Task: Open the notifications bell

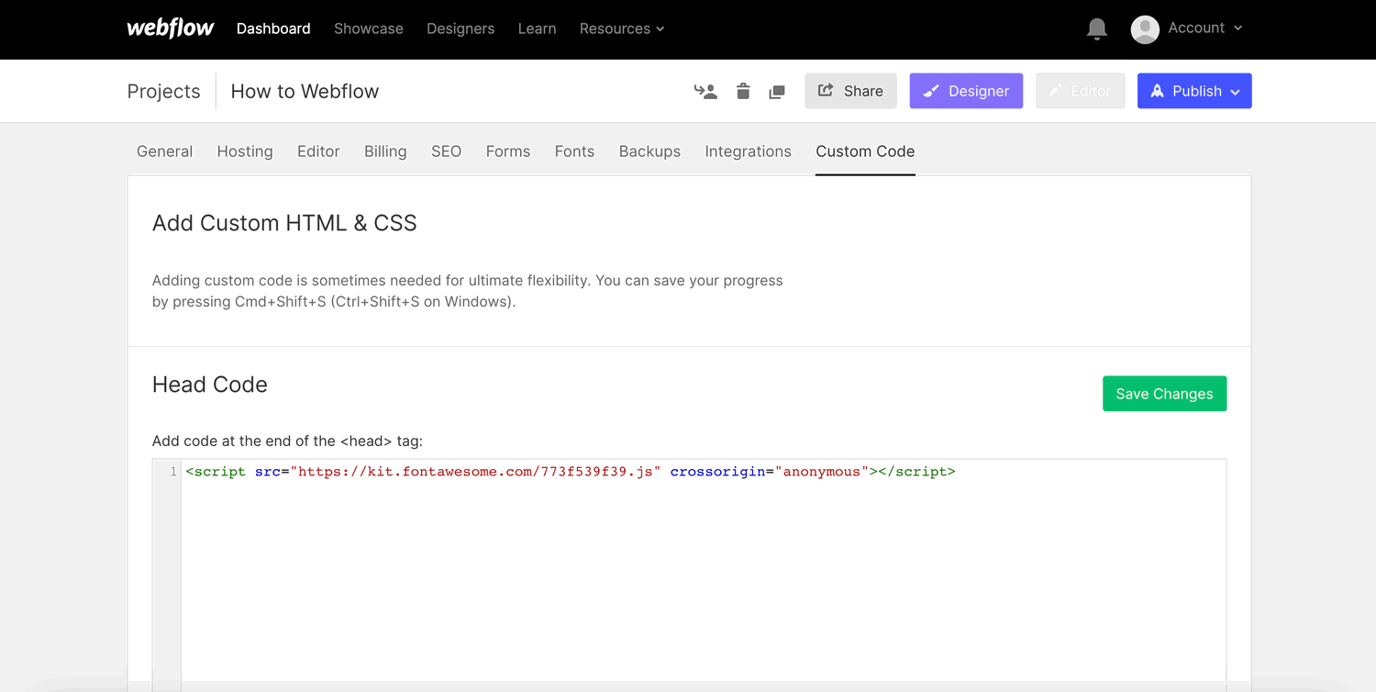Action: pyautogui.click(x=1096, y=29)
